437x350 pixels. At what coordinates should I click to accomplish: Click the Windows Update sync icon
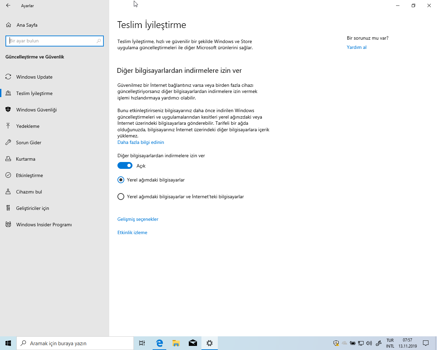tap(8, 77)
